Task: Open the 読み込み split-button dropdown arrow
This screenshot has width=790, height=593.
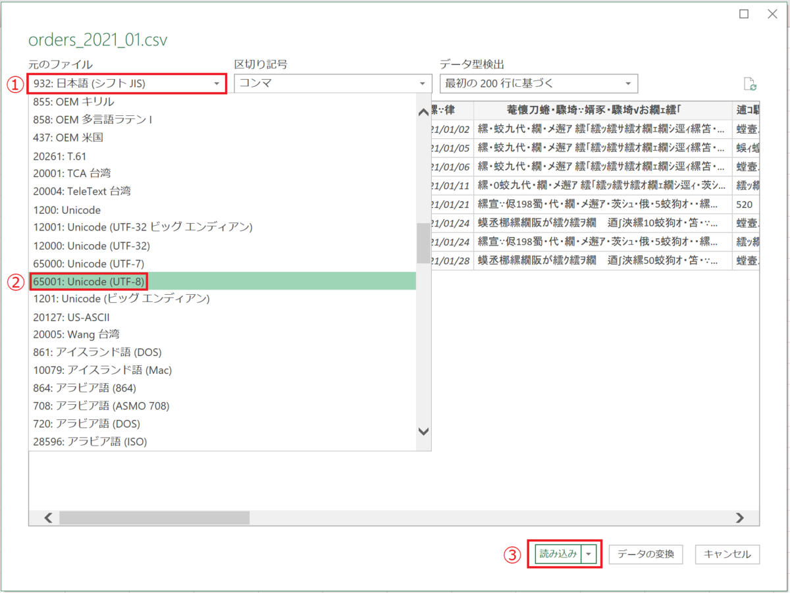Action: click(x=588, y=554)
